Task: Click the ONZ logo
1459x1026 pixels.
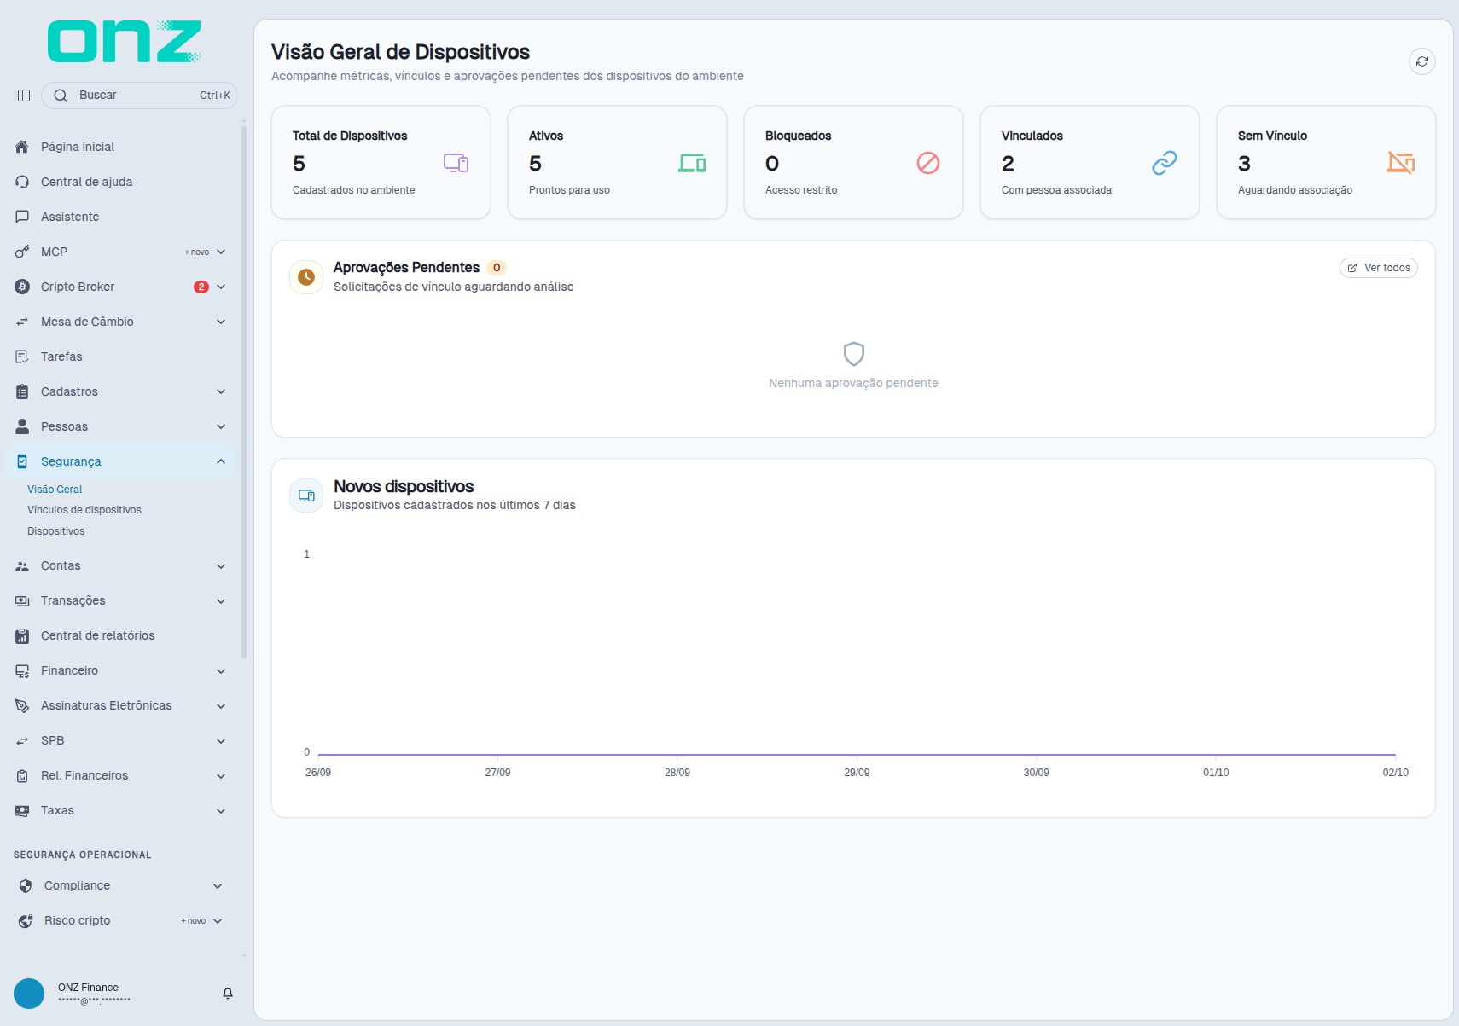Action: coord(125,42)
